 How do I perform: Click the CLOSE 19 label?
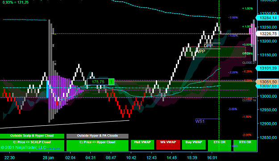(x=249, y=100)
